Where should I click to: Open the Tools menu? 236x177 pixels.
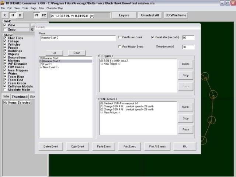[x=25, y=8]
